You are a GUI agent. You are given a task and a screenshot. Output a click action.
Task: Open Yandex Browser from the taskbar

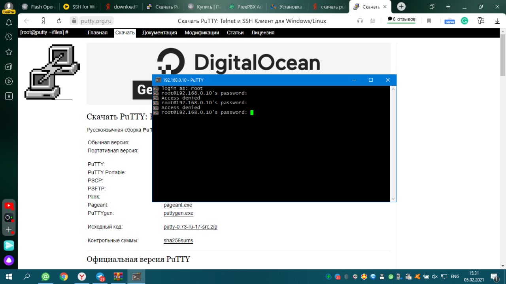tap(82, 276)
